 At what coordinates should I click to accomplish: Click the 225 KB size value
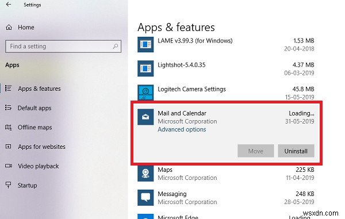305,170
